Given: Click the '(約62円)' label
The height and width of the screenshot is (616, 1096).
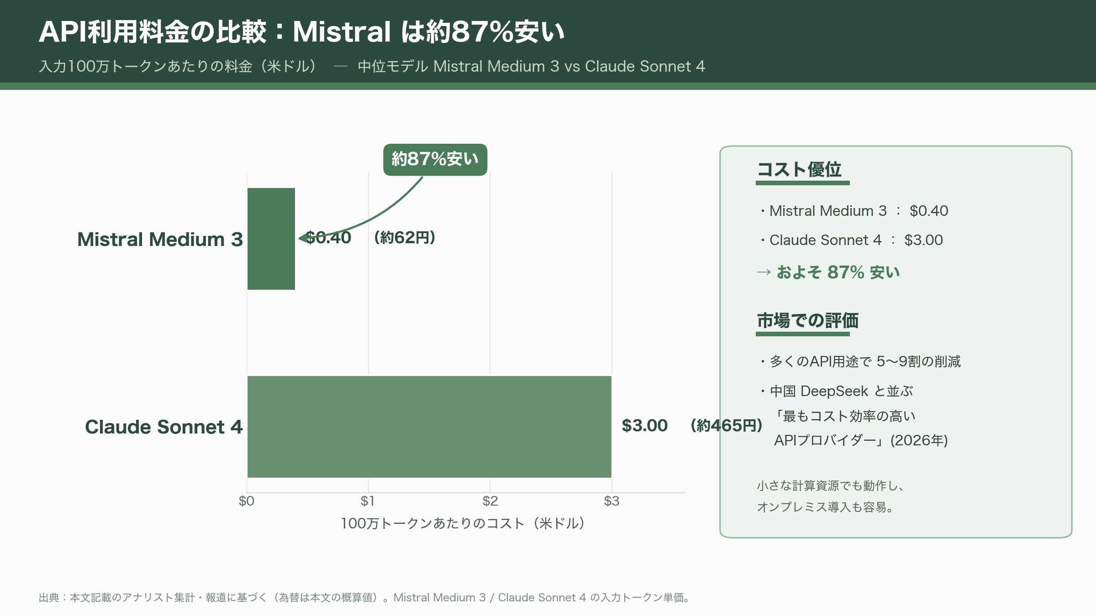Looking at the screenshot, I should click(x=405, y=238).
